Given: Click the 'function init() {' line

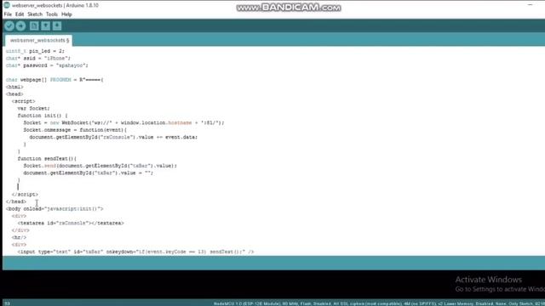Looking at the screenshot, I should pos(43,116).
